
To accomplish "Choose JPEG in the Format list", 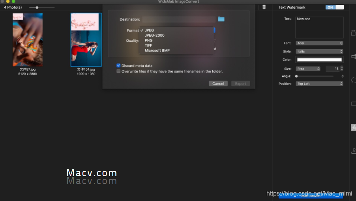I will pos(150,30).
